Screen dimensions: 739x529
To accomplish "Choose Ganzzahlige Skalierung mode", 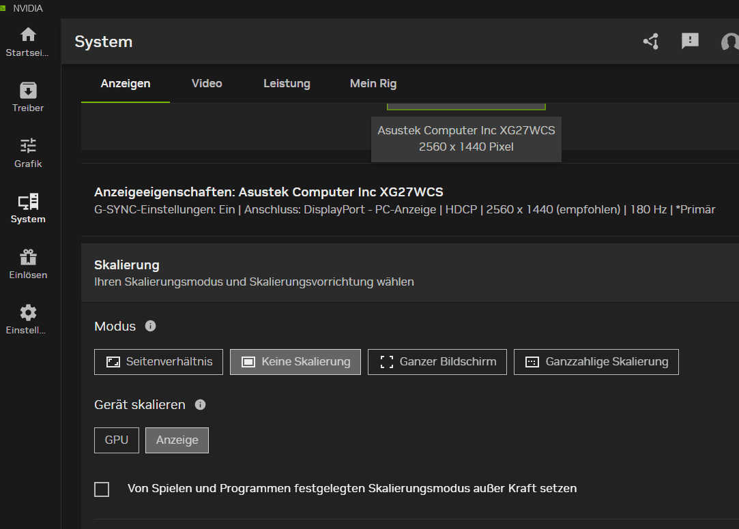I will tap(596, 362).
